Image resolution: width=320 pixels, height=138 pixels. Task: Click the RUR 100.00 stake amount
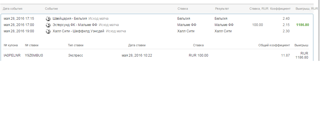[x=198, y=55]
